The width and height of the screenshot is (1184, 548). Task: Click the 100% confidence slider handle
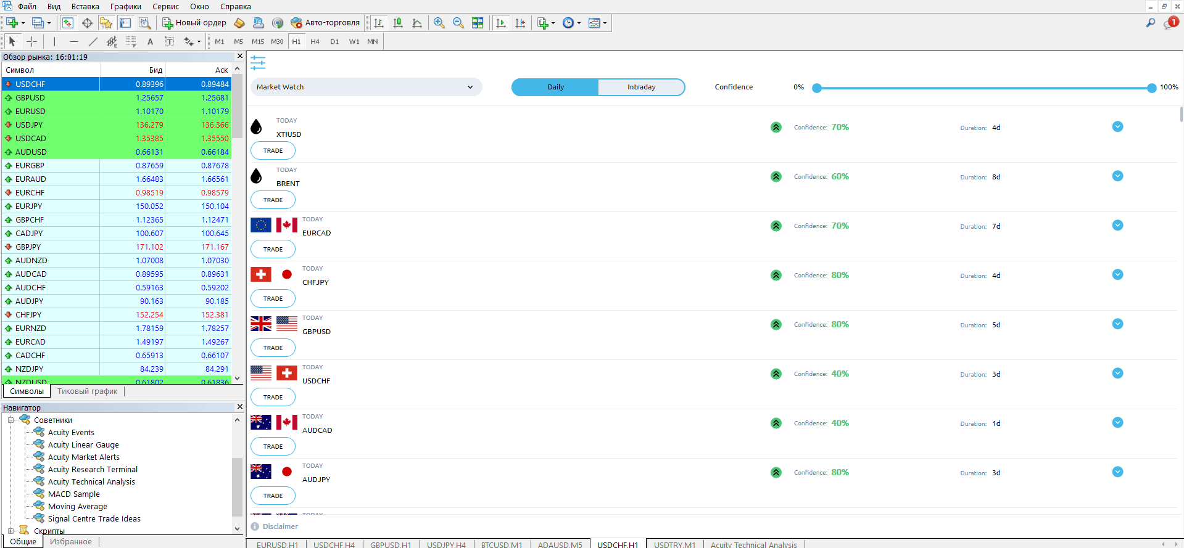click(1151, 88)
